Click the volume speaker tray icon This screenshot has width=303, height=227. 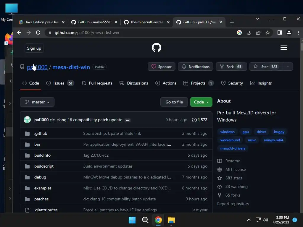pyautogui.click(x=265, y=220)
